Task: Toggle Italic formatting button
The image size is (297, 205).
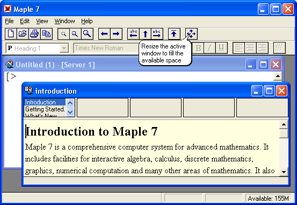Action: tap(209, 48)
